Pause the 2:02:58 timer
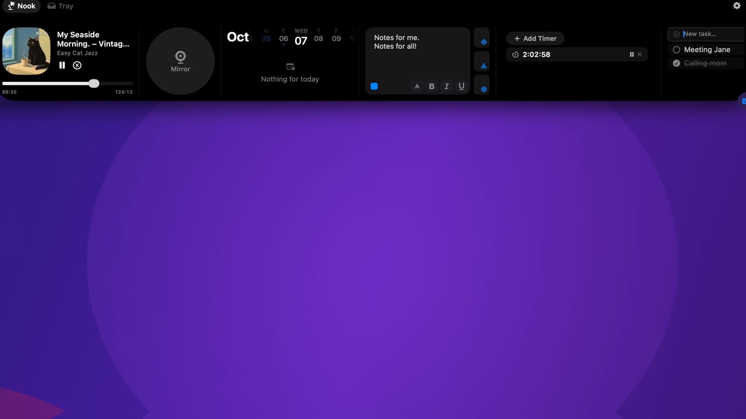746x419 pixels. click(632, 54)
